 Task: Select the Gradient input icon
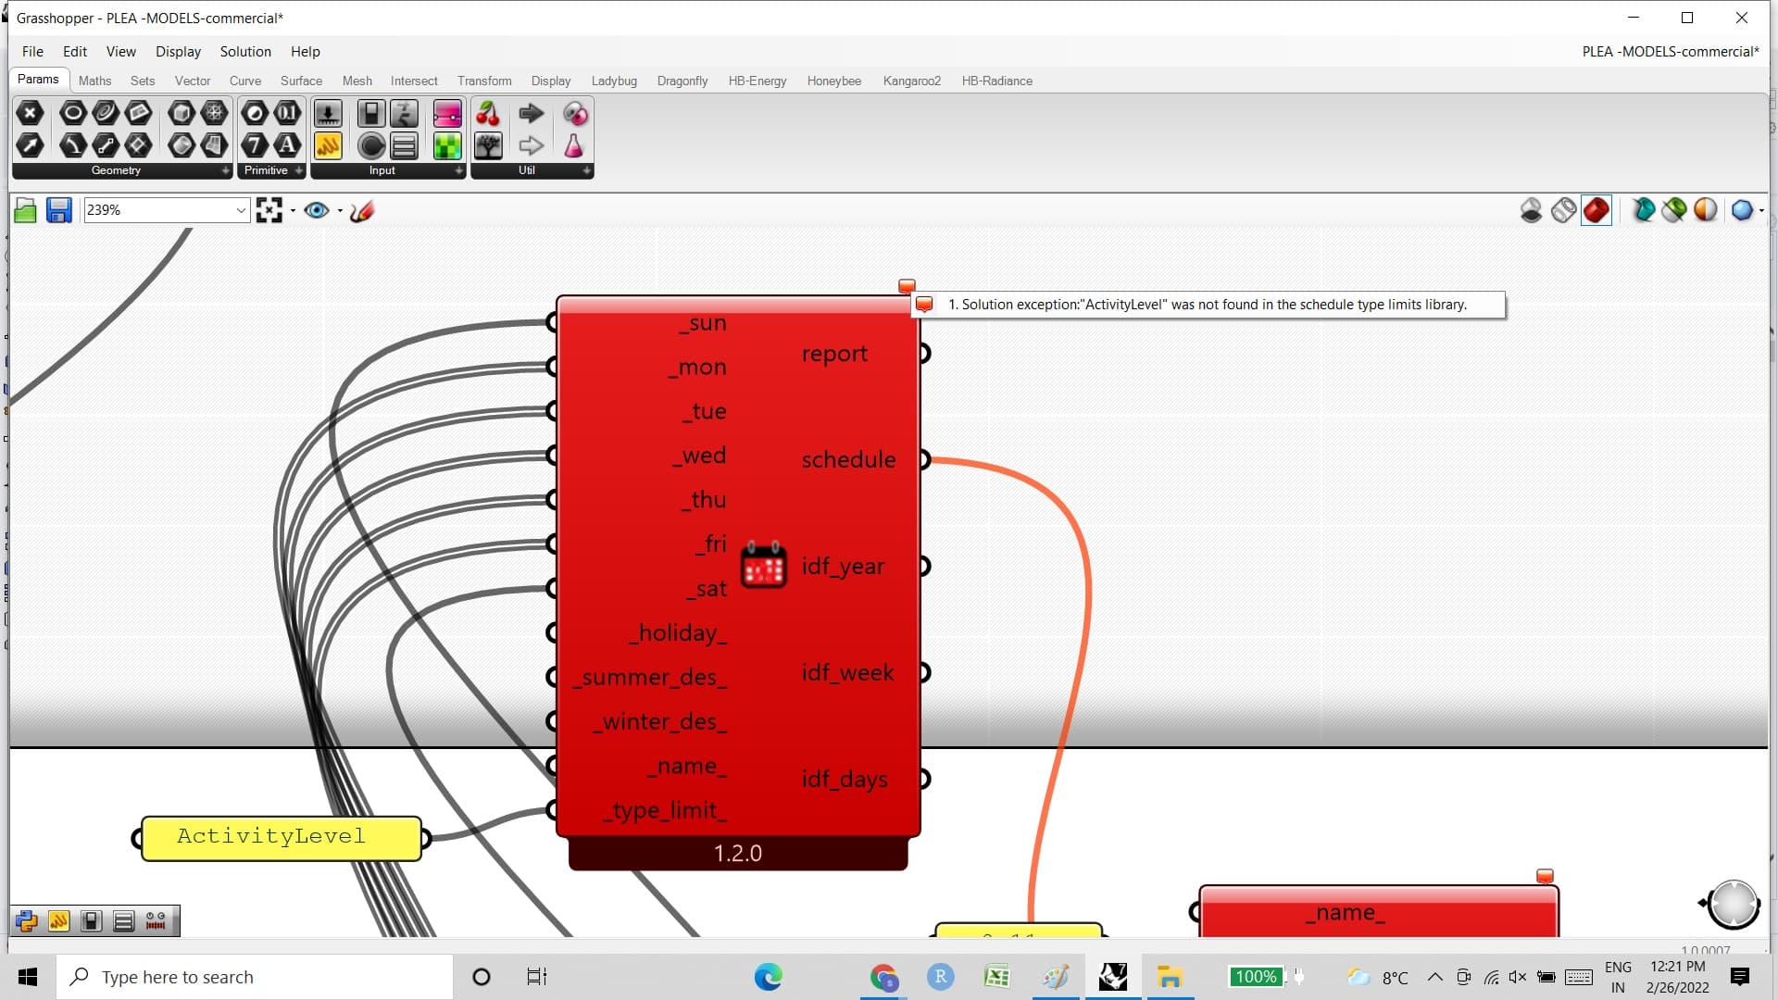click(447, 113)
